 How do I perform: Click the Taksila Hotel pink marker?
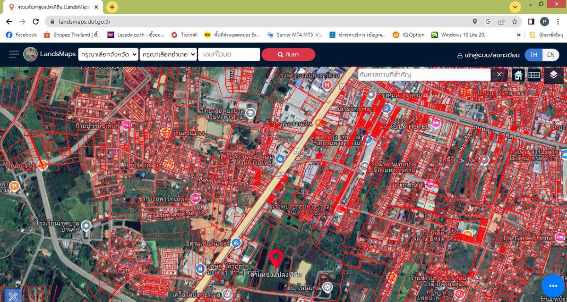pyautogui.click(x=436, y=124)
